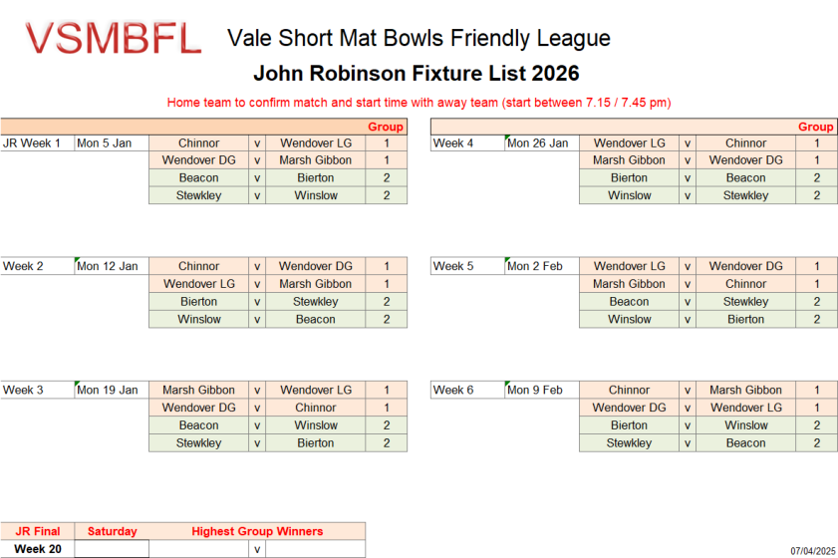This screenshot has width=838, height=558.
Task: Select the JR Week 1 cell
Action: [38, 143]
